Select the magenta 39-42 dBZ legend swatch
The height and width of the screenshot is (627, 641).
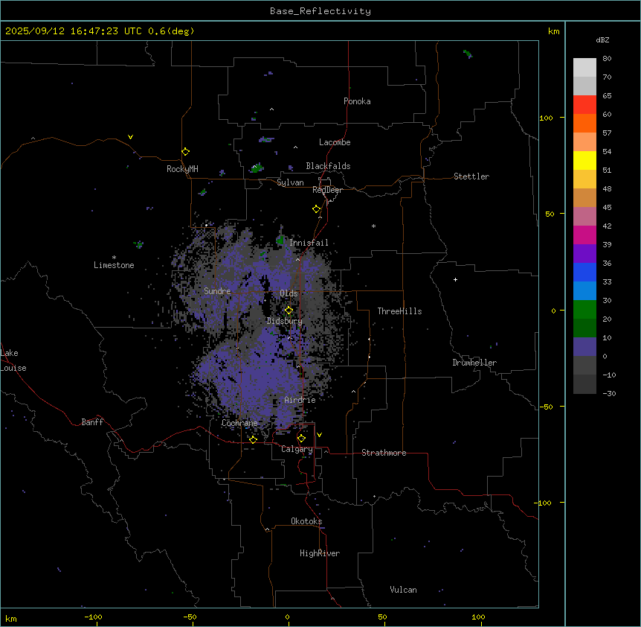point(584,235)
